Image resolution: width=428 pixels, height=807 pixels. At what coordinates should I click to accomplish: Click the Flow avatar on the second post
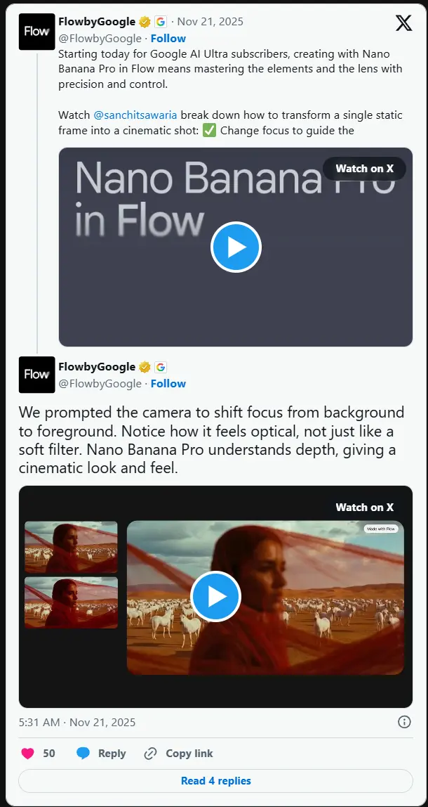point(36,375)
